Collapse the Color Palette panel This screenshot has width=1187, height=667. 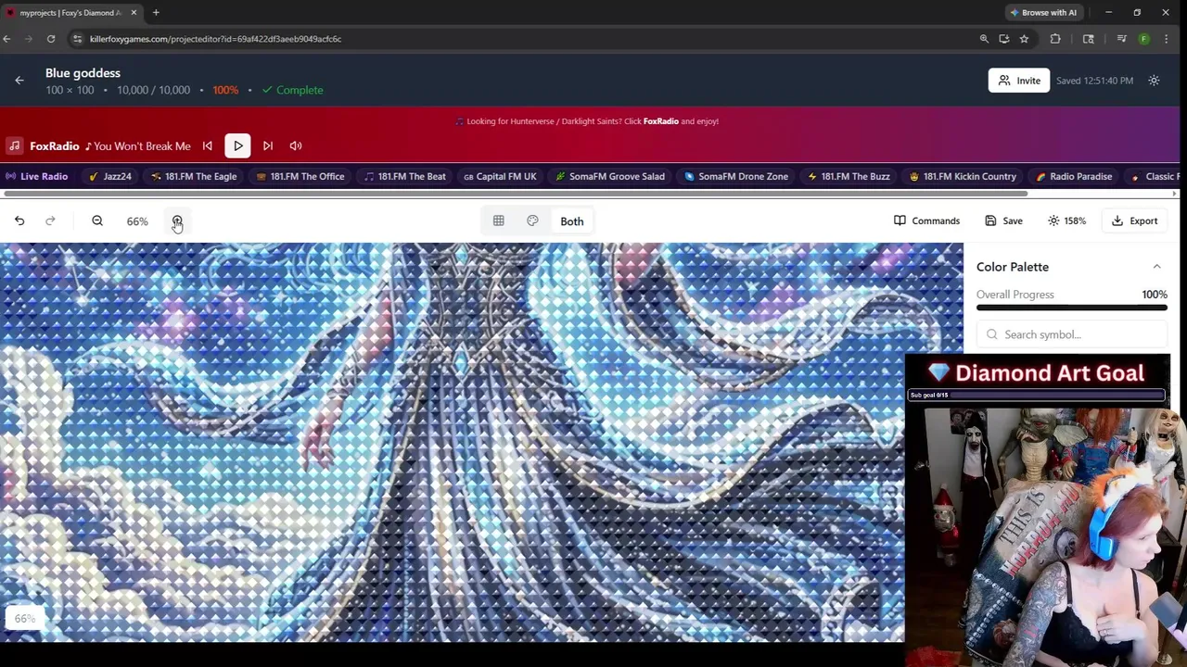1156,267
